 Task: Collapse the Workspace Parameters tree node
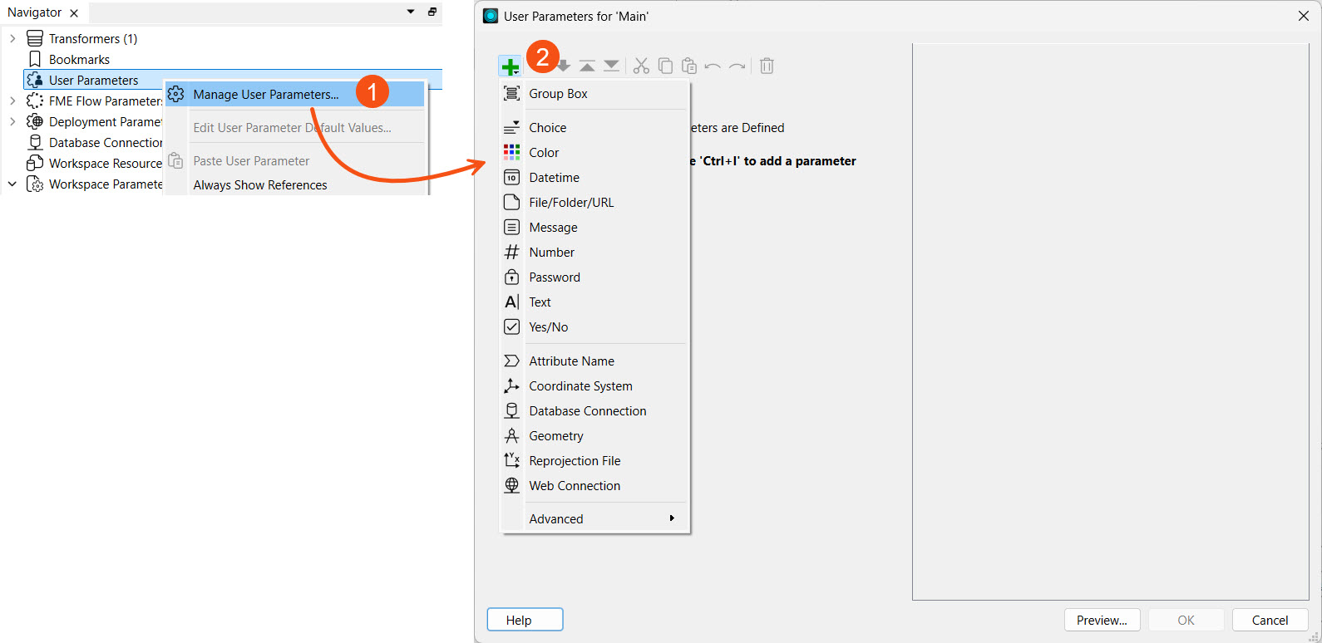pos(12,184)
